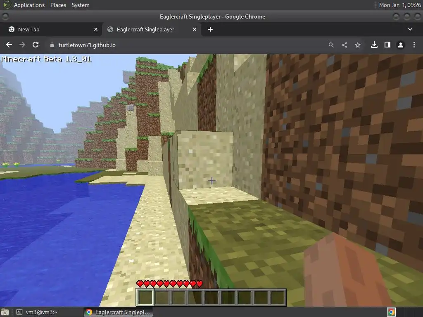Open the Chrome profile avatar
The width and height of the screenshot is (423, 317).
pos(401,45)
